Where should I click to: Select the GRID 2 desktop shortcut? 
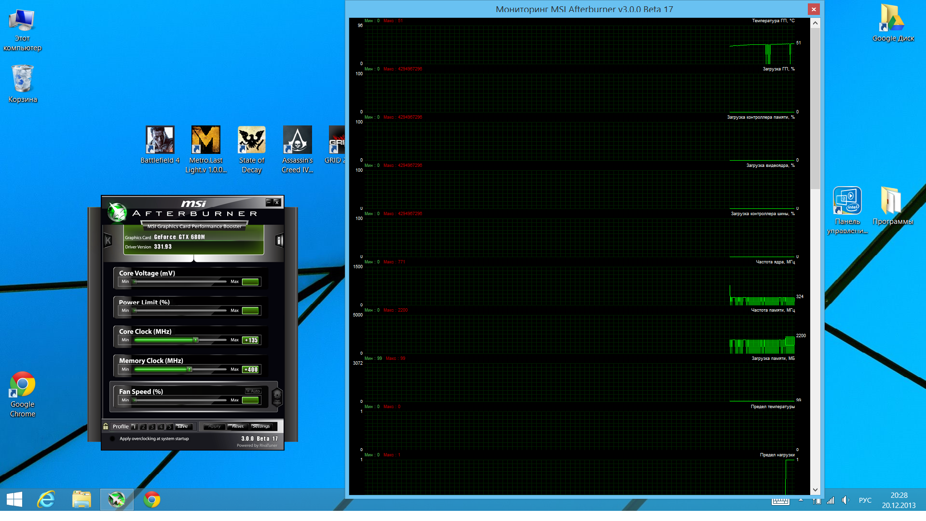pyautogui.click(x=336, y=145)
